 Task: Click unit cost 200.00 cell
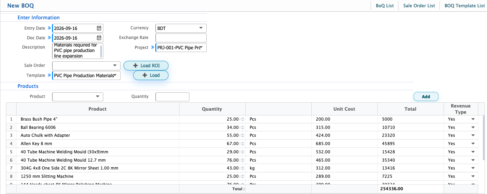(x=344, y=119)
